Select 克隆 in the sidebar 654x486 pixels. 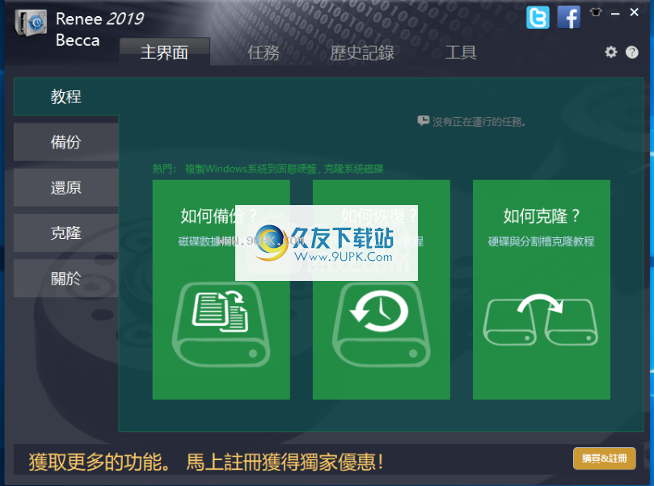pyautogui.click(x=66, y=233)
